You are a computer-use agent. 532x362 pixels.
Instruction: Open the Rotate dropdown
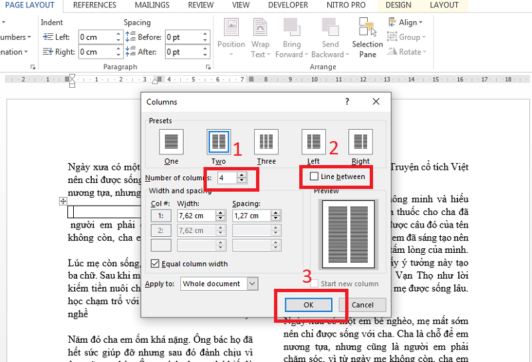tap(407, 52)
